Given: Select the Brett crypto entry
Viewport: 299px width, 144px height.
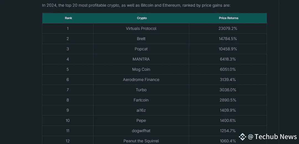Looking at the screenshot, I should coord(141,39).
